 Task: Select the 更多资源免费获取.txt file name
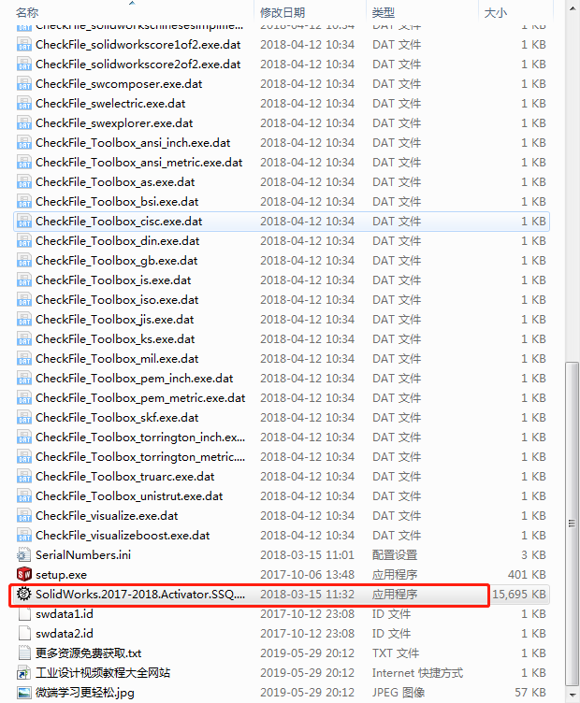pyautogui.click(x=88, y=653)
